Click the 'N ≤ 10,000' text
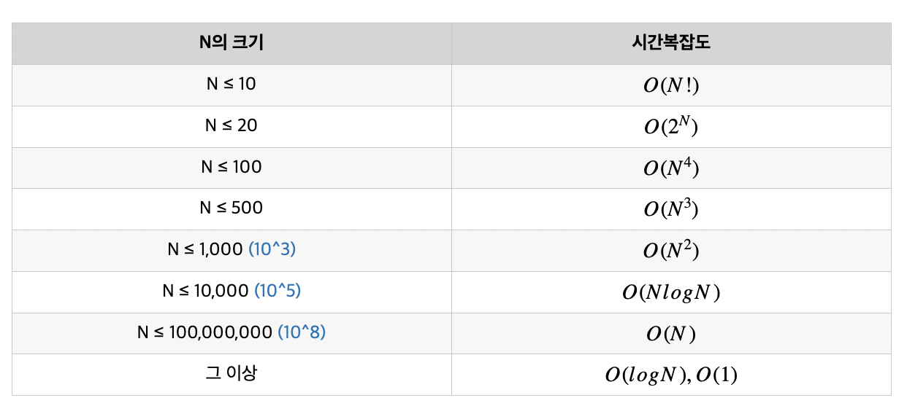The height and width of the screenshot is (414, 907). tap(205, 291)
